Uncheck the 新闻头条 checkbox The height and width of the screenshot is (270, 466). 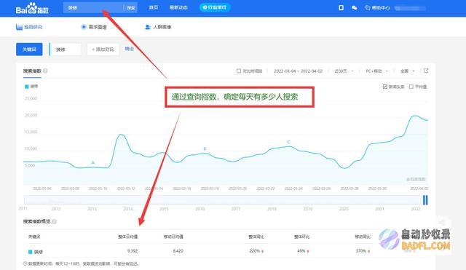point(385,87)
